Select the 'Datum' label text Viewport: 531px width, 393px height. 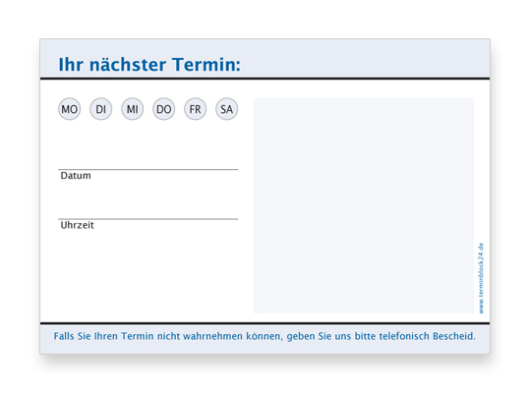pyautogui.click(x=76, y=176)
